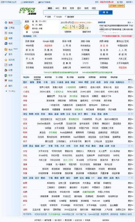Viewport: 135px width, 222px height.
Task: Open the 聊天 chat icon in sidebar
Action: click(x=6, y=86)
